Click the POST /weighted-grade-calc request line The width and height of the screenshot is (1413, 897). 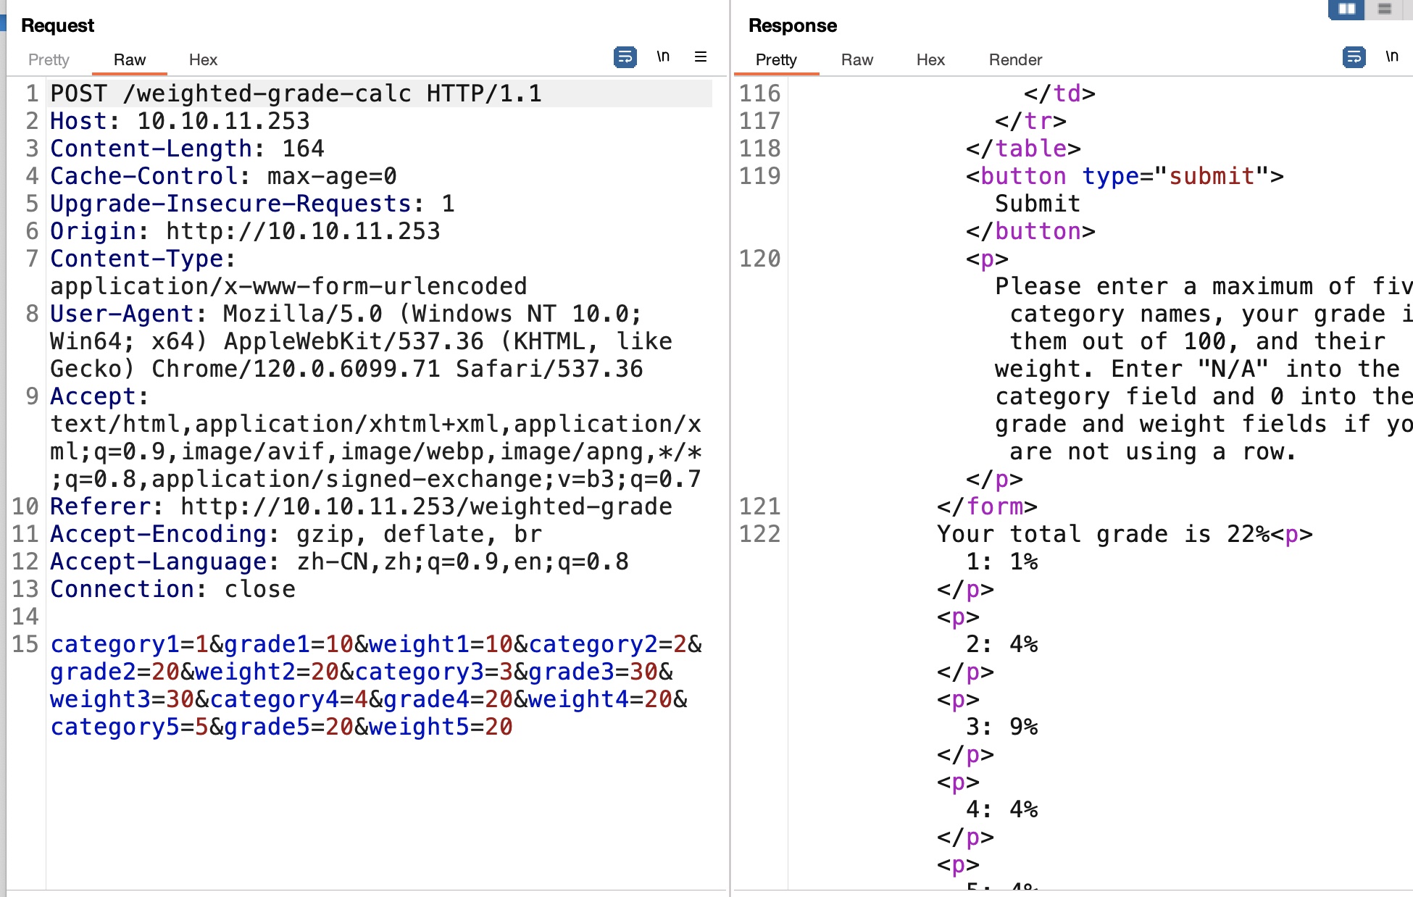tap(296, 93)
